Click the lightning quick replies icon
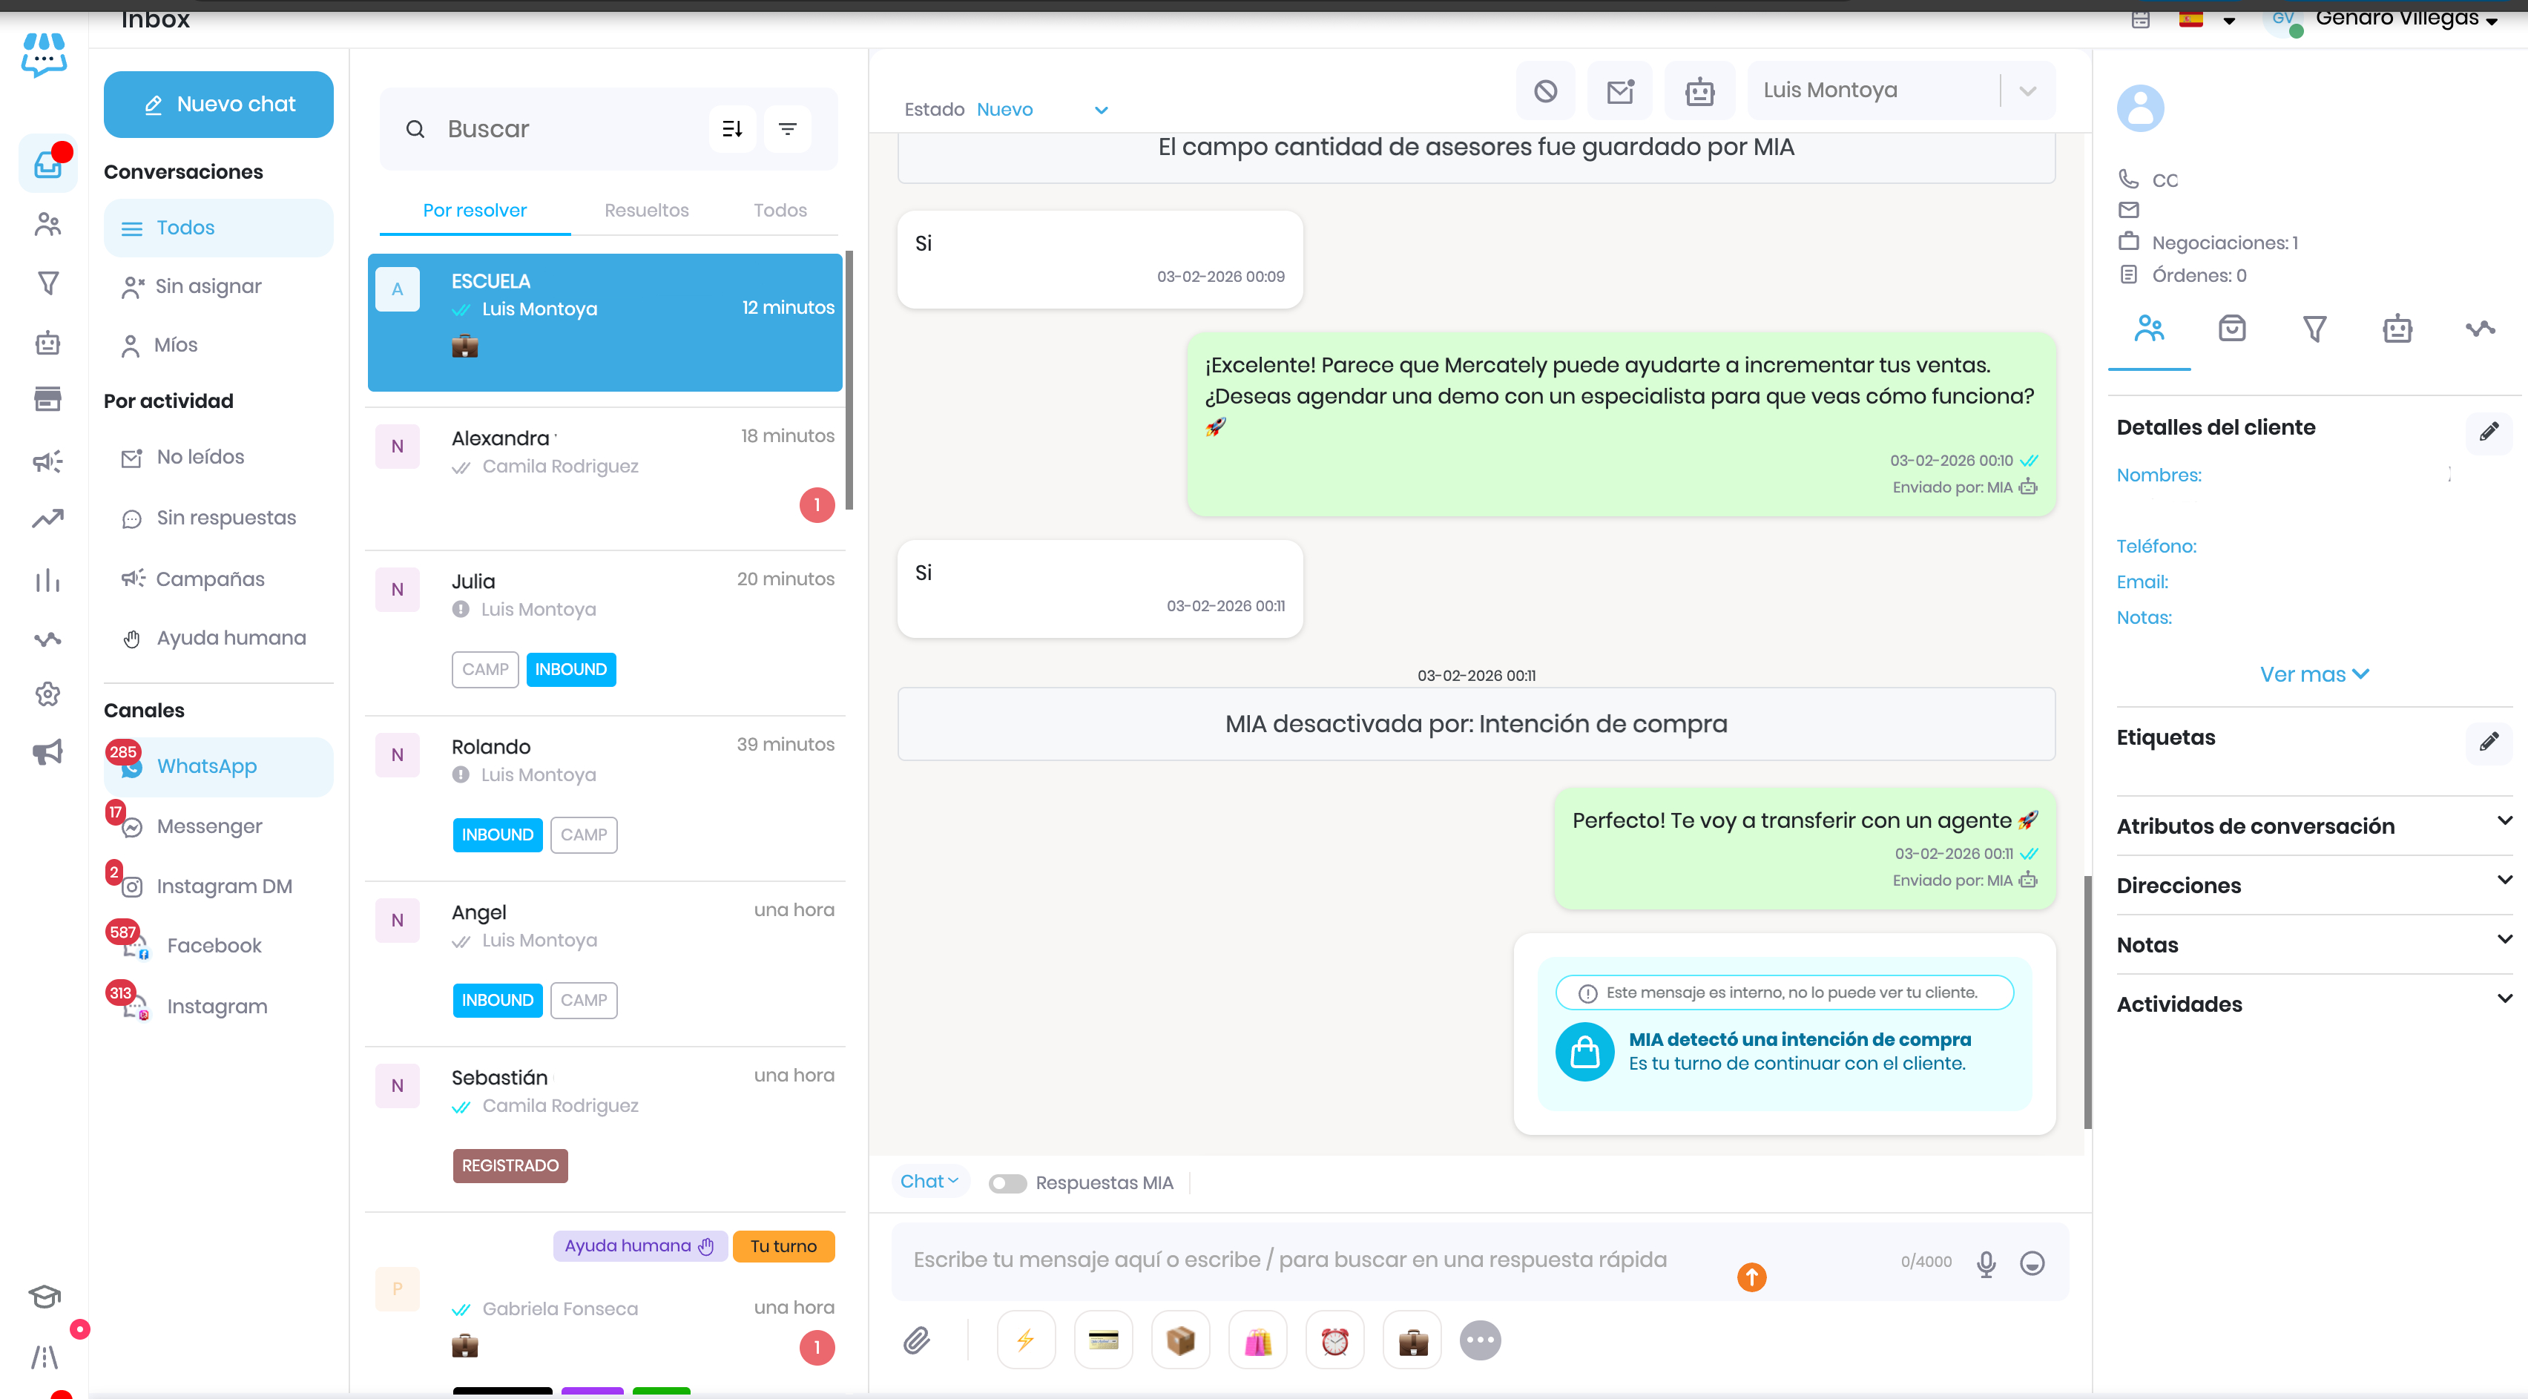The width and height of the screenshot is (2528, 1399). pyautogui.click(x=1026, y=1339)
